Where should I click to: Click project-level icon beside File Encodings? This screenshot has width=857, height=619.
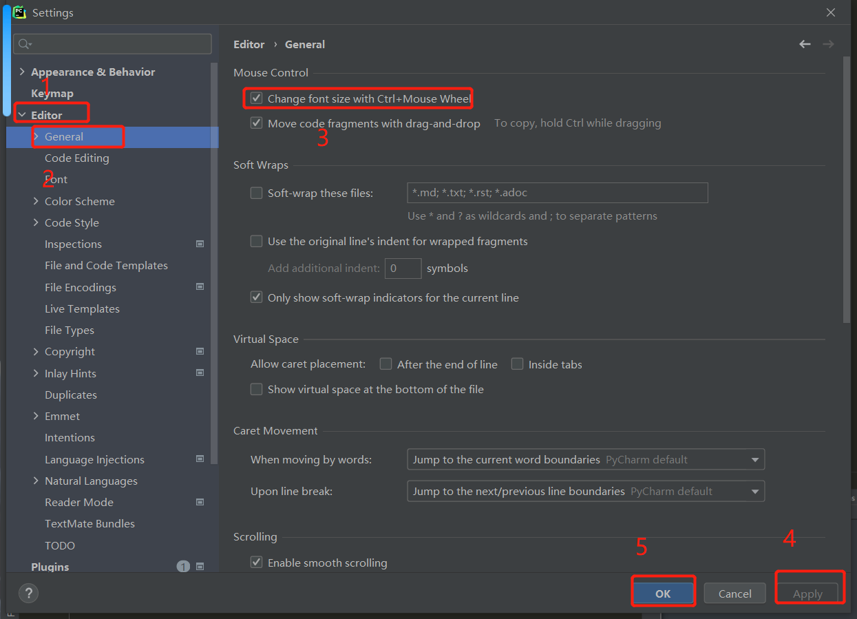pos(200,287)
